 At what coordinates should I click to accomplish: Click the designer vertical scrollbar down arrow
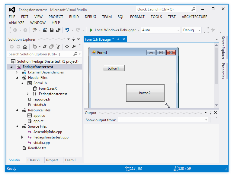[x=216, y=105]
